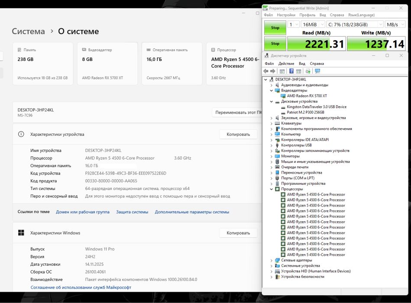Open the MB/s unit dropdown
The width and height of the screenshot is (411, 303).
[x=395, y=24]
